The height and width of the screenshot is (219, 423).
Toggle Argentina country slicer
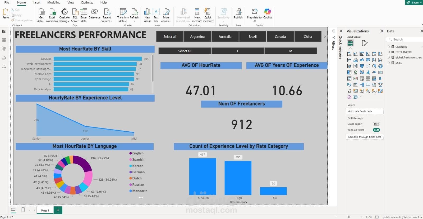click(197, 37)
